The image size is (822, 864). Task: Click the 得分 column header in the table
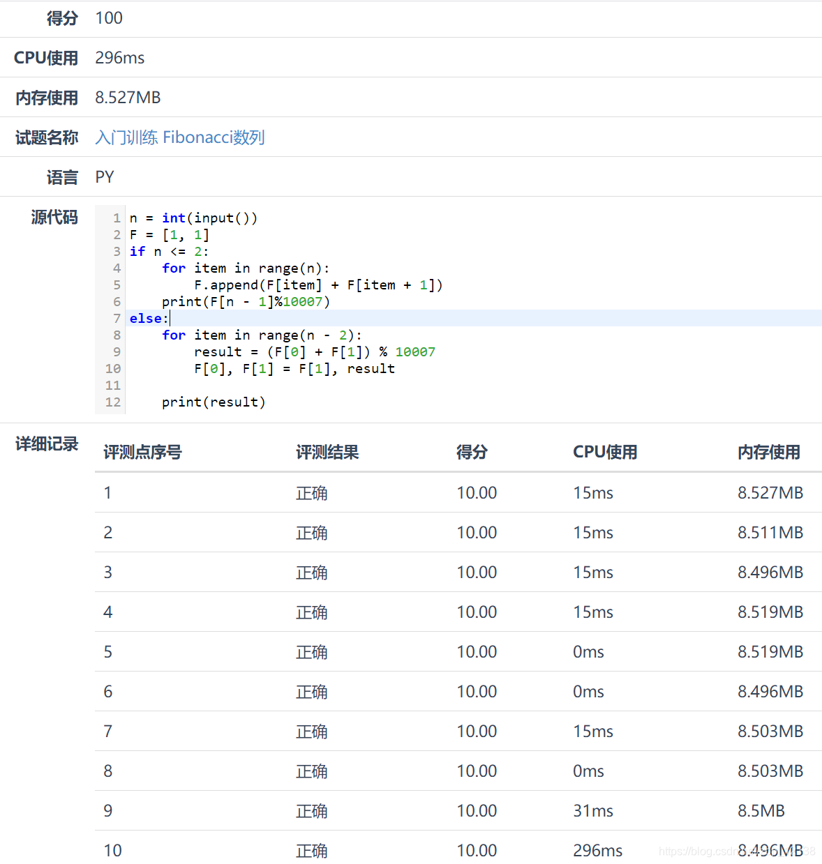pos(472,452)
